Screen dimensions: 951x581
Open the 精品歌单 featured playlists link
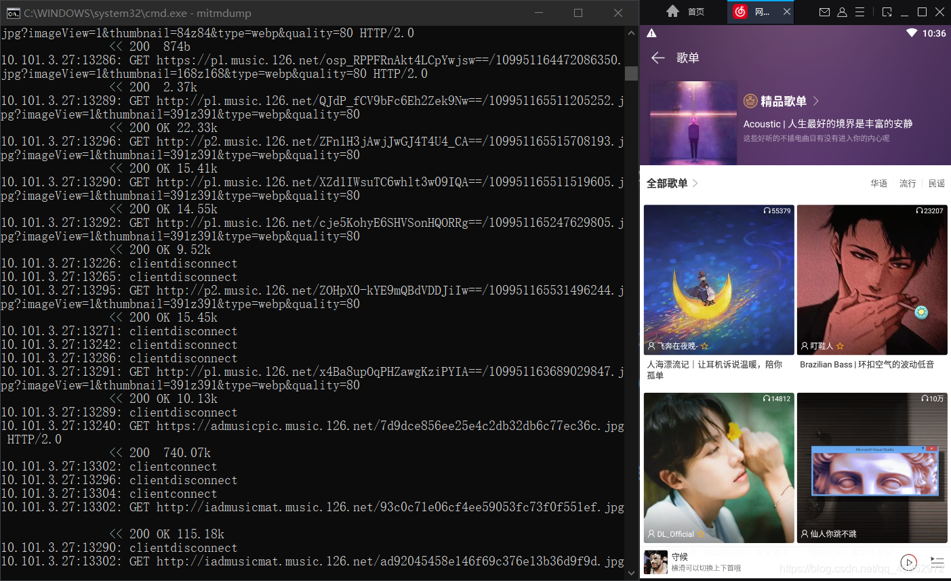pyautogui.click(x=784, y=101)
